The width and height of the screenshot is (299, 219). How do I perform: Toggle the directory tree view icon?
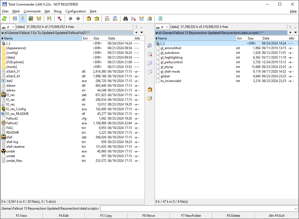click(x=39, y=19)
